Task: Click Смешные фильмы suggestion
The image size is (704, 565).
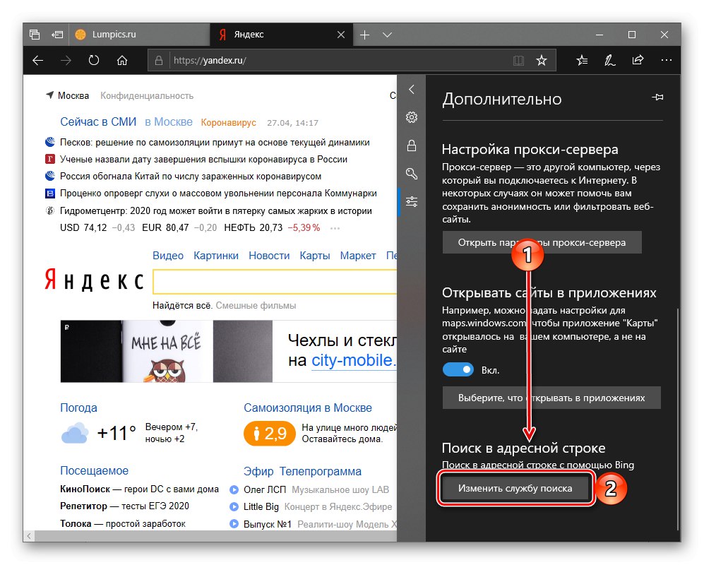Action: [x=256, y=305]
